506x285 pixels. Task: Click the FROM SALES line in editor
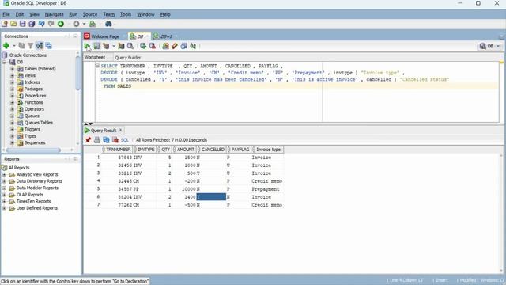click(117, 86)
